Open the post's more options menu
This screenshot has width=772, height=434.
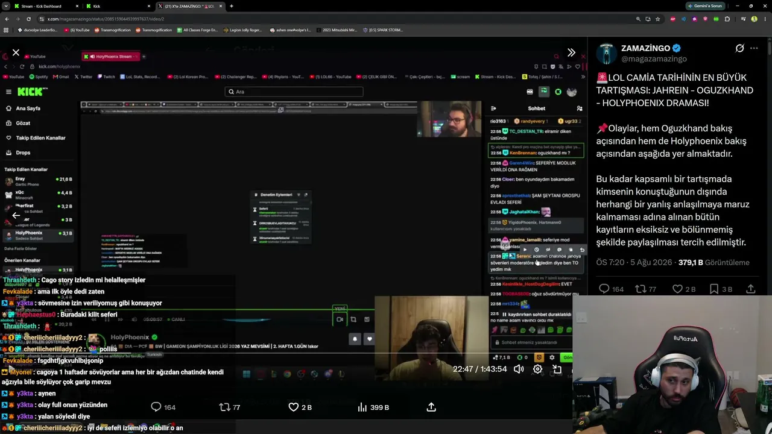754,48
